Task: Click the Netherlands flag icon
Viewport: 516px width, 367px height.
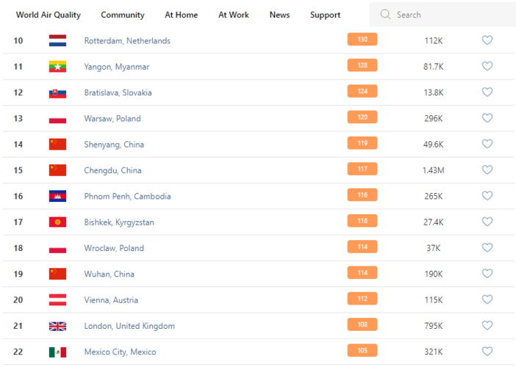Action: (x=57, y=40)
